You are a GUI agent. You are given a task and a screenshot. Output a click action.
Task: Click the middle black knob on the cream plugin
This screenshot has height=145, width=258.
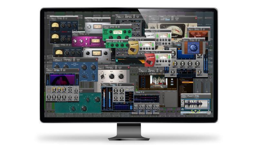(x=112, y=76)
